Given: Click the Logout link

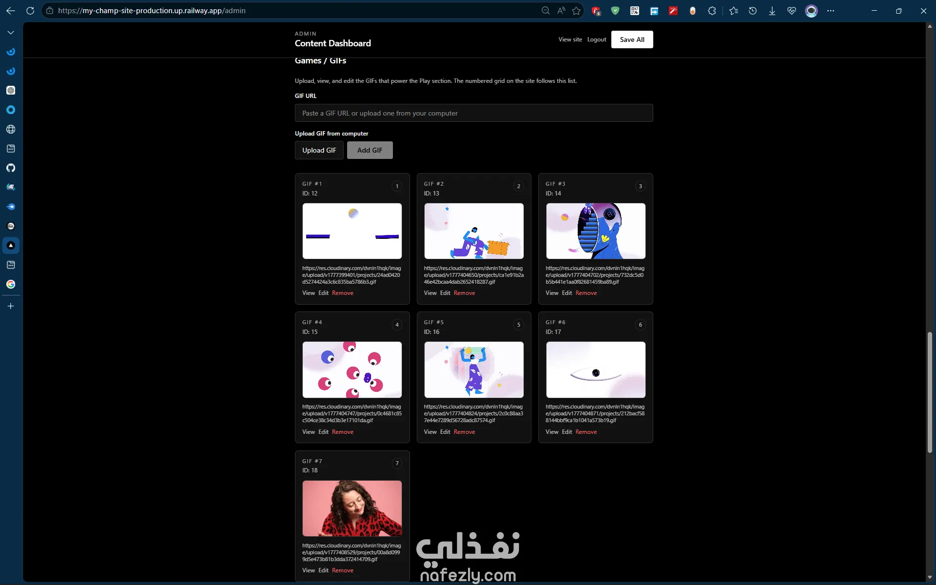Looking at the screenshot, I should pos(597,39).
